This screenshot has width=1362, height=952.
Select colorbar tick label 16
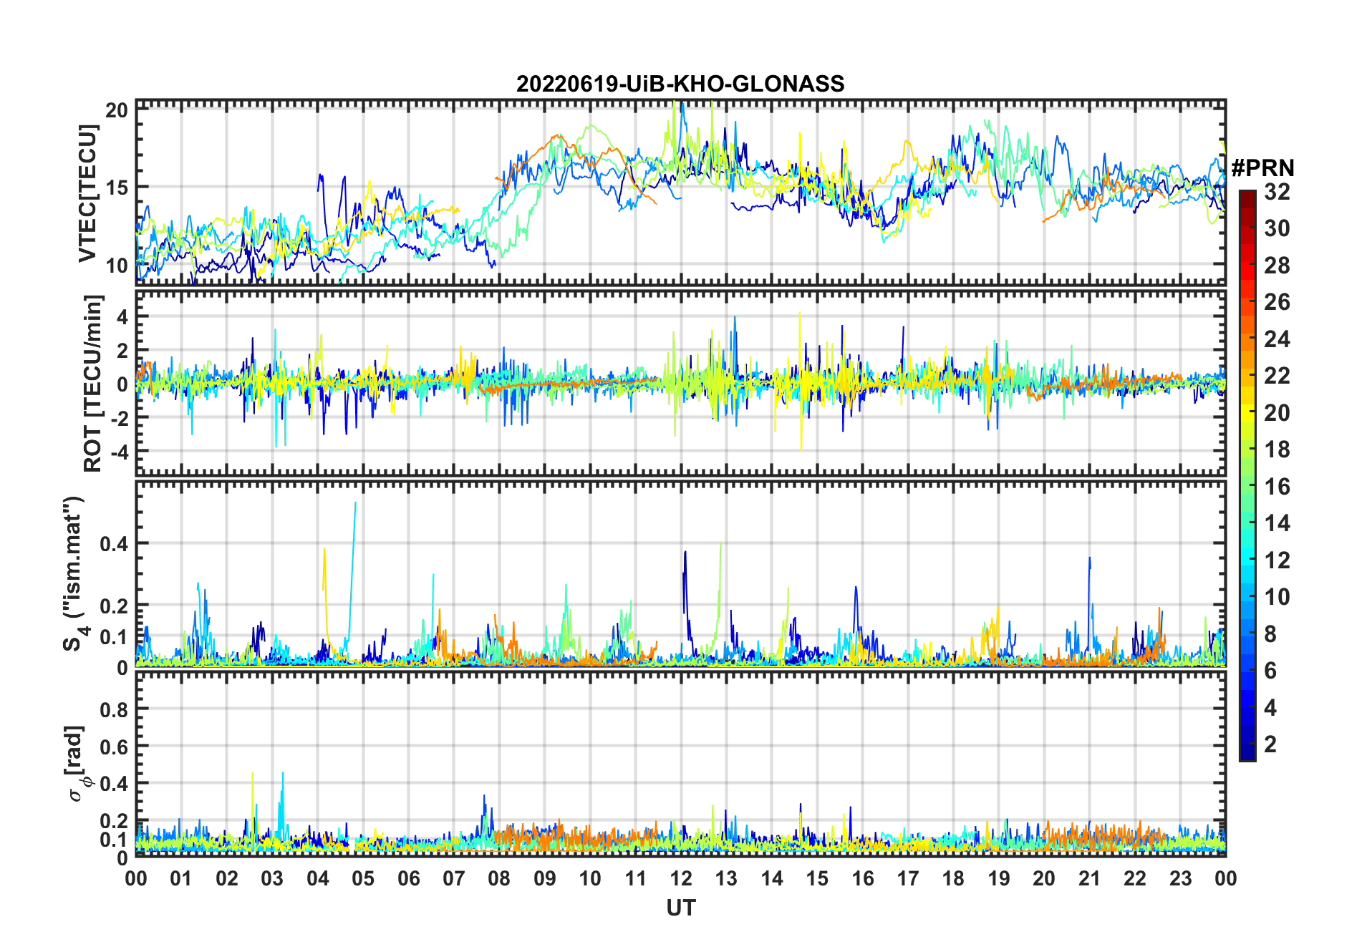coord(1277,487)
